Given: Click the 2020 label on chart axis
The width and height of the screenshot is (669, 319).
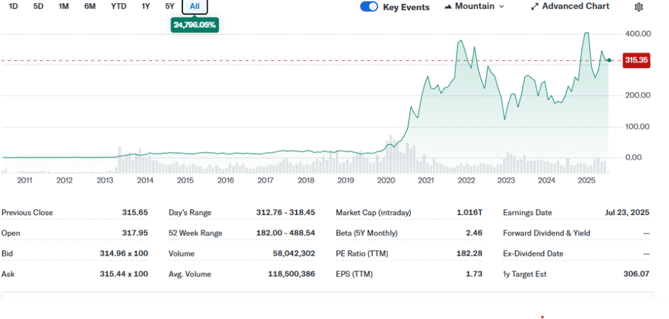Looking at the screenshot, I should tap(386, 180).
